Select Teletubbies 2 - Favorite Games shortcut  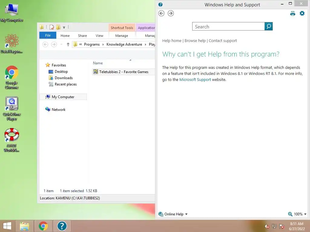tap(124, 72)
